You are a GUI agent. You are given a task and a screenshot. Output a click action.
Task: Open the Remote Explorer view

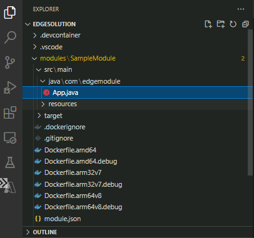(x=10, y=137)
